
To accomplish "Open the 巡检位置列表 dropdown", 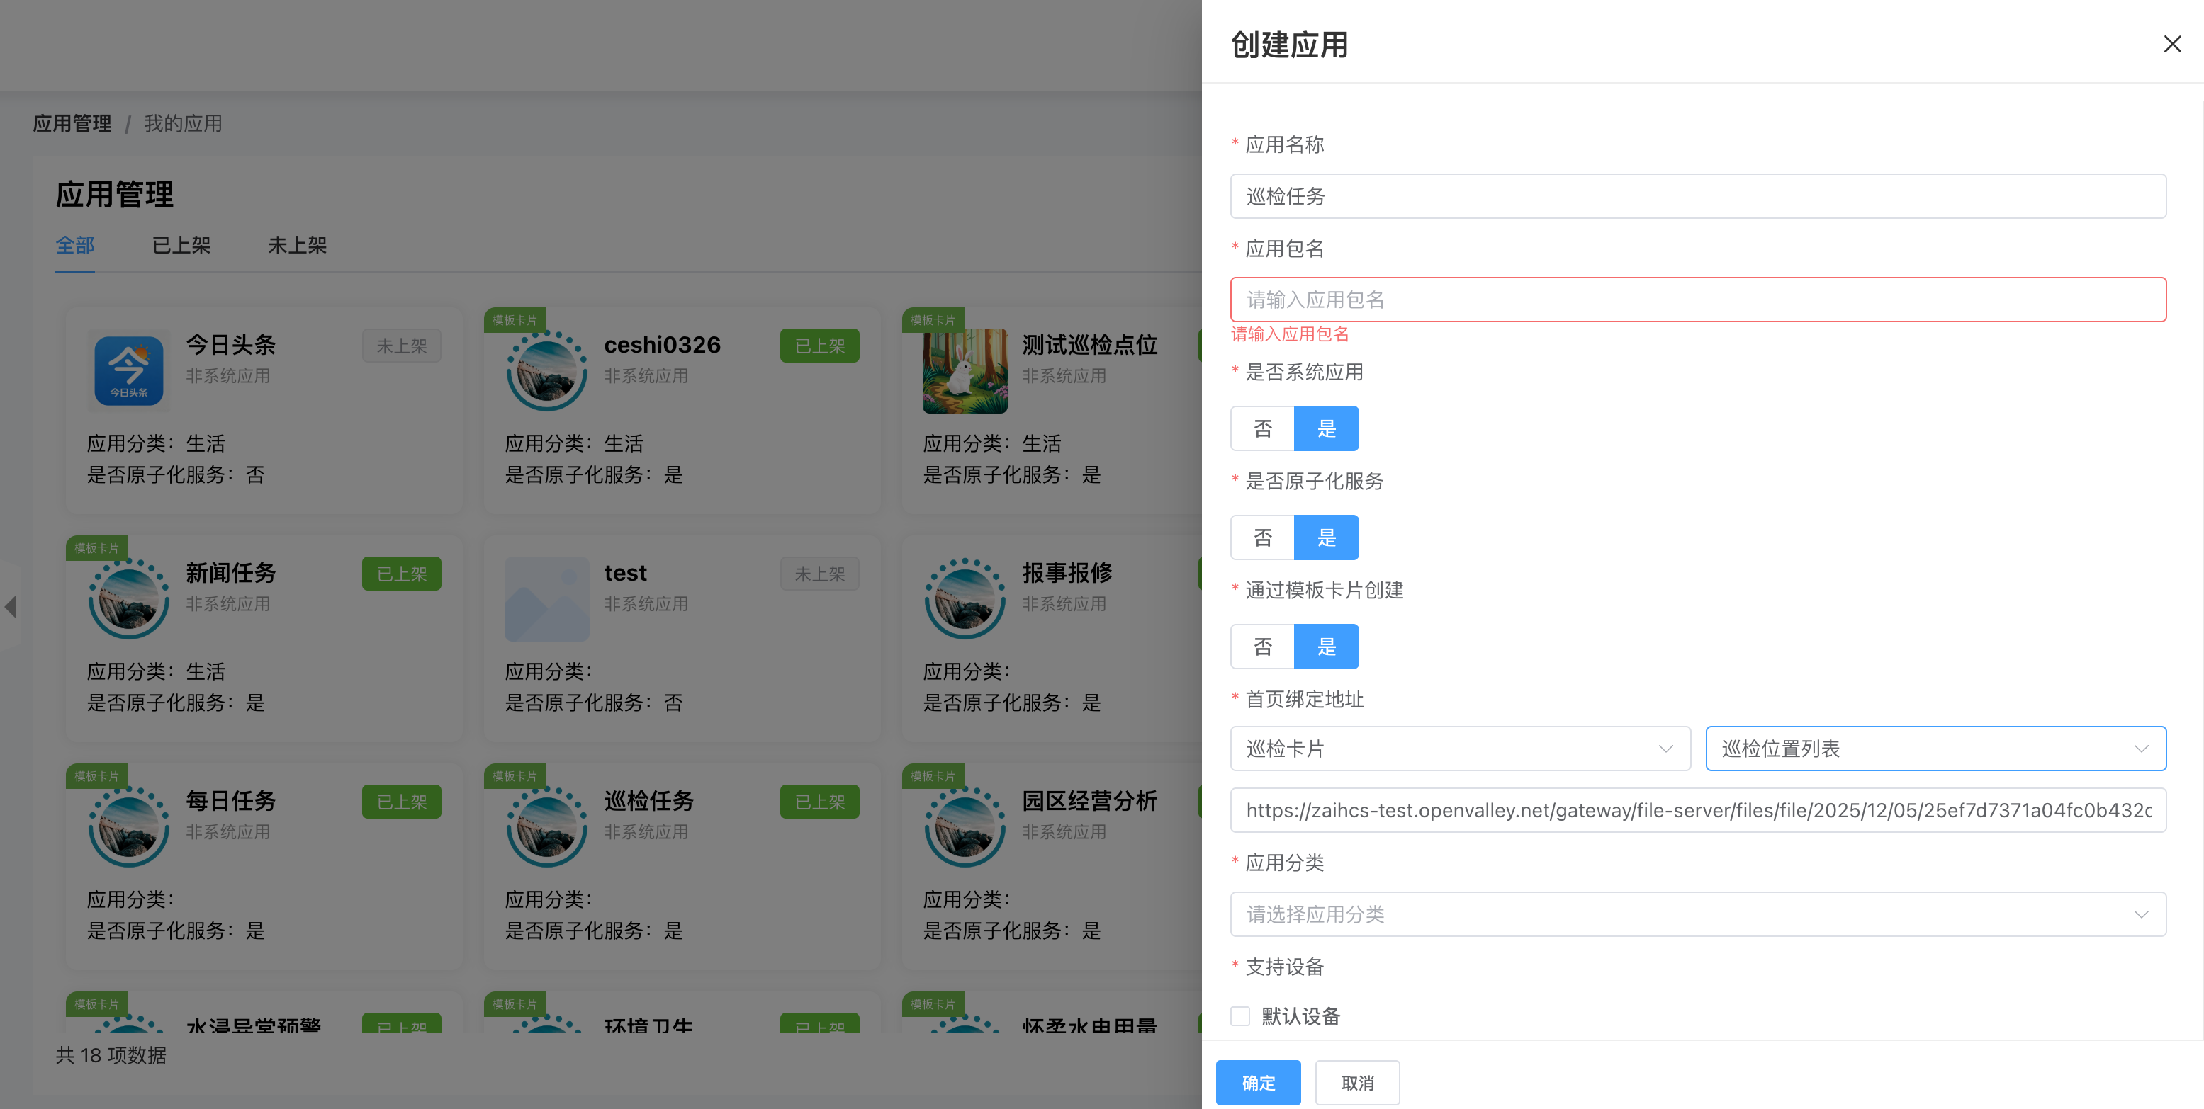I will click(x=1935, y=748).
